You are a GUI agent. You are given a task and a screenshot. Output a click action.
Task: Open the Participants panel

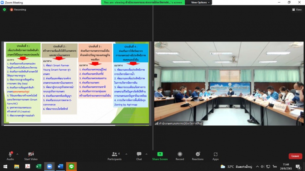pos(114,155)
